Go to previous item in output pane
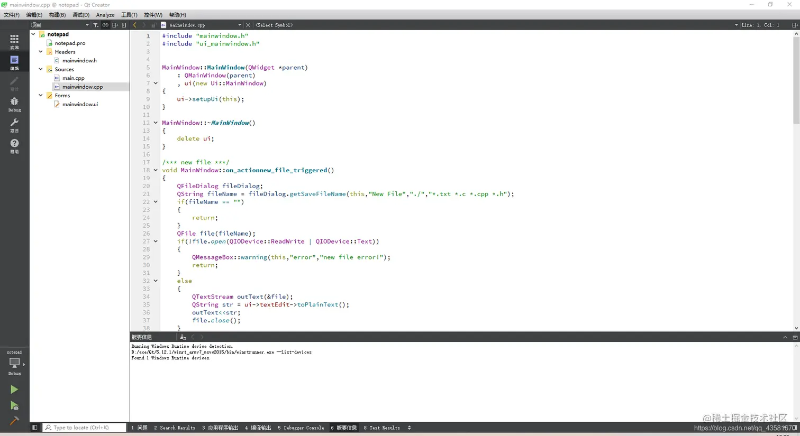The height and width of the screenshot is (436, 800). coord(193,337)
